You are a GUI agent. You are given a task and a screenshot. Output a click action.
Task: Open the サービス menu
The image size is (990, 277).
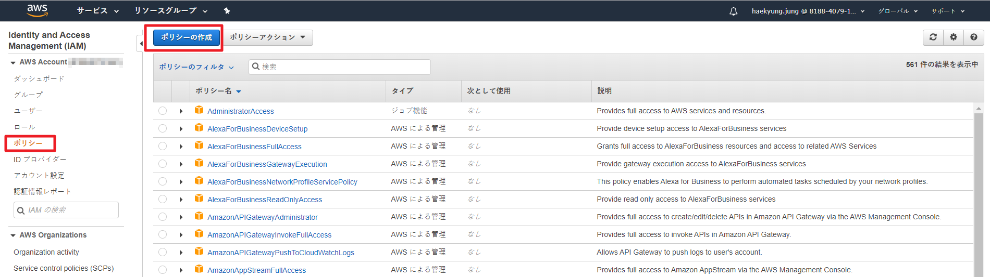tap(97, 11)
